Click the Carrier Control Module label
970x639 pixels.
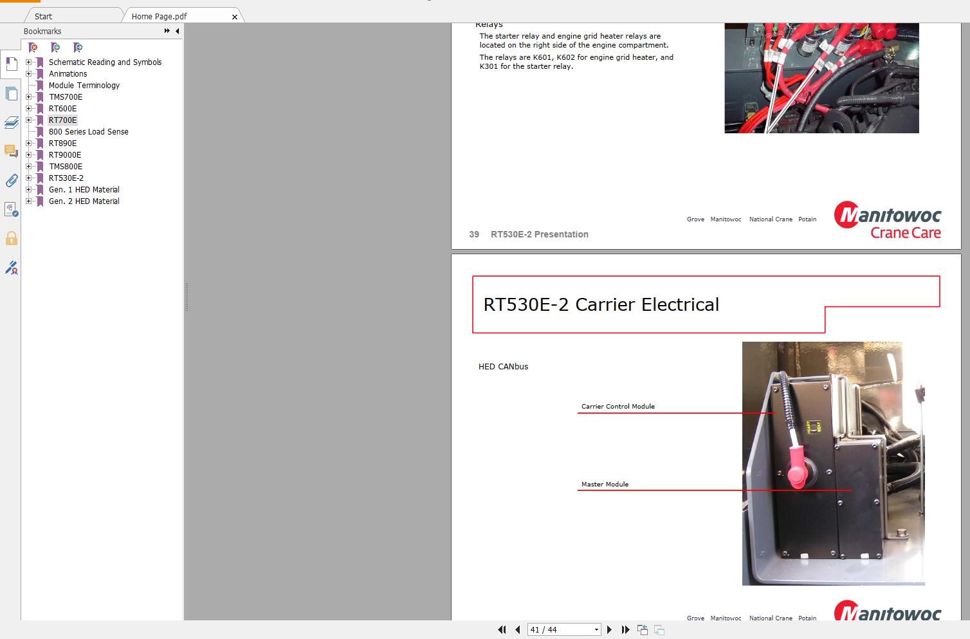[x=618, y=407]
